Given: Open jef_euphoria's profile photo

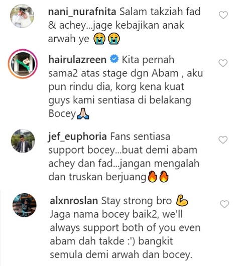Looking at the screenshot, I should point(23,141).
